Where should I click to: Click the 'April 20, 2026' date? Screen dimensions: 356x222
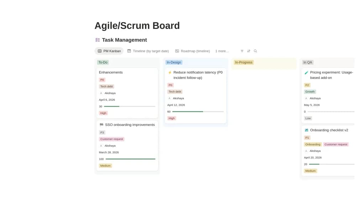(x=313, y=158)
